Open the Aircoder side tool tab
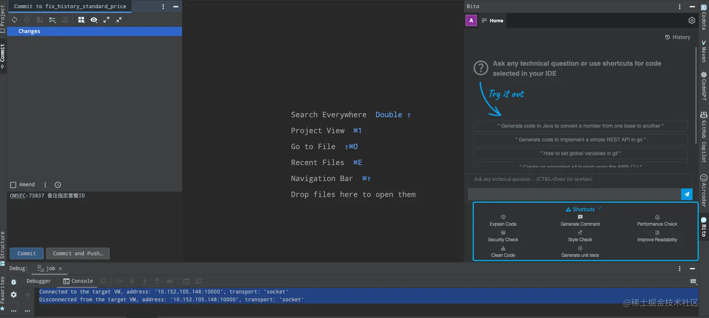Viewport: 709px width, 318px height. pos(704,190)
